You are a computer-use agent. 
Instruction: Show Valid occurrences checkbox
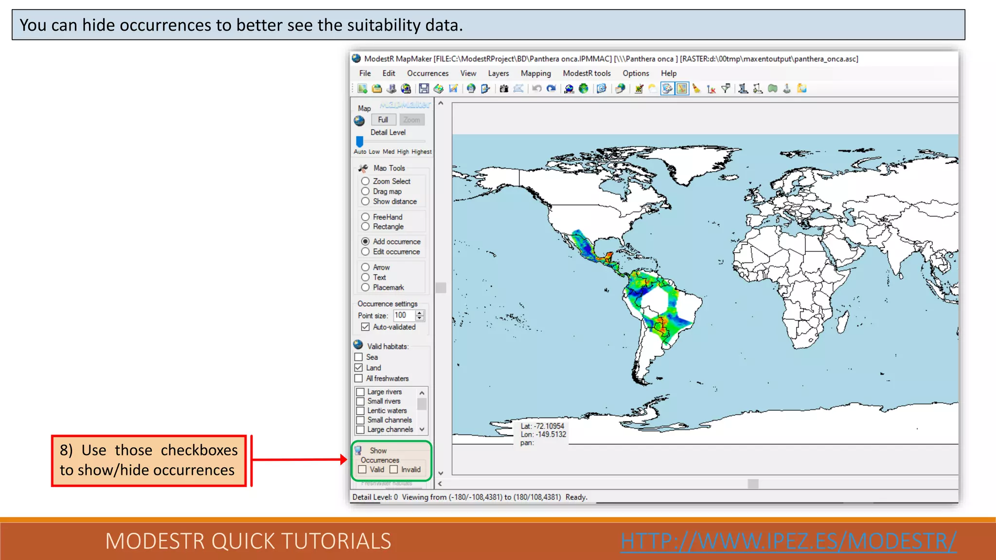362,469
